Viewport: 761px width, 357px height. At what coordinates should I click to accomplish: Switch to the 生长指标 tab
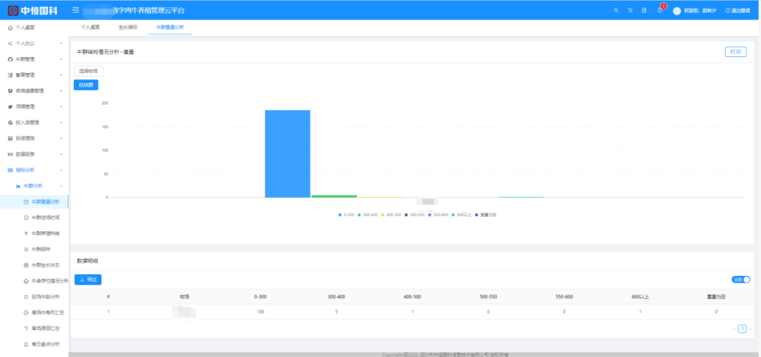128,27
